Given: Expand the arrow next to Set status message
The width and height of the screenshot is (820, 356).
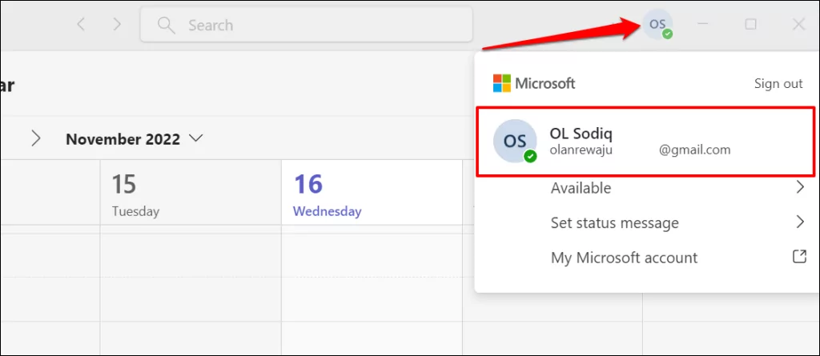Looking at the screenshot, I should (x=798, y=222).
